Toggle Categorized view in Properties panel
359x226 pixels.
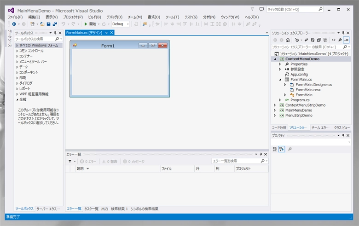(275, 149)
